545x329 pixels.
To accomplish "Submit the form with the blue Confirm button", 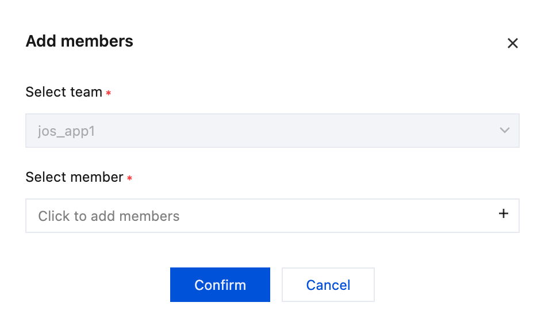I will pos(220,285).
